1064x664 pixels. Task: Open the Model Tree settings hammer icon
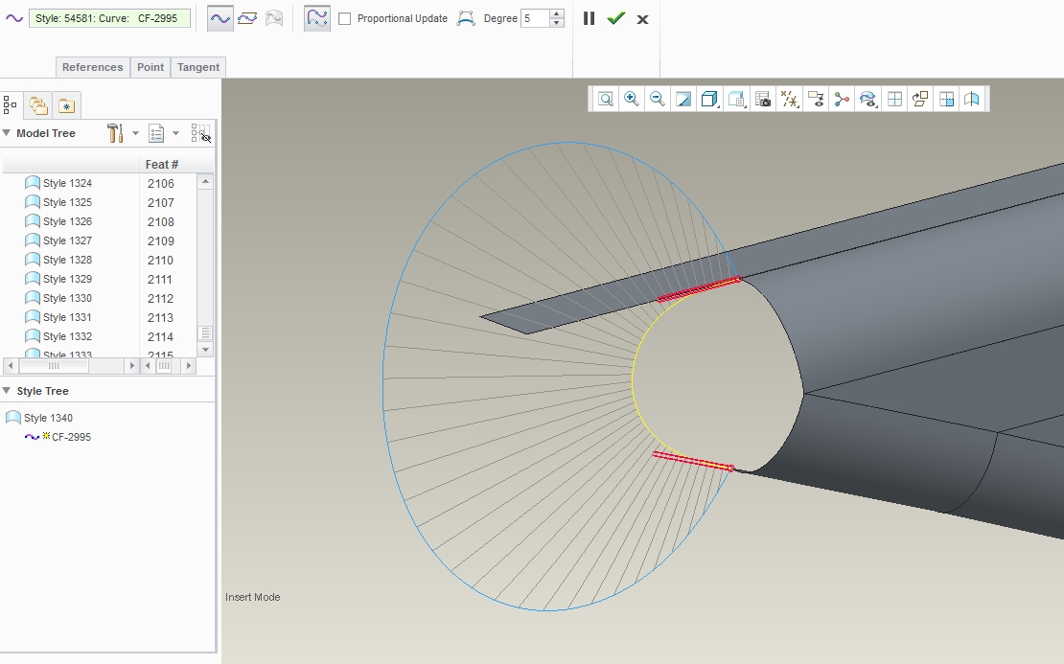click(x=115, y=133)
